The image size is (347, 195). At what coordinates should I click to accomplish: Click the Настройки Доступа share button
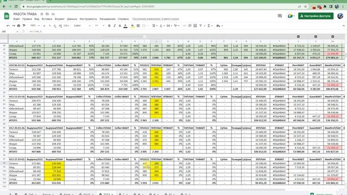[316, 16]
